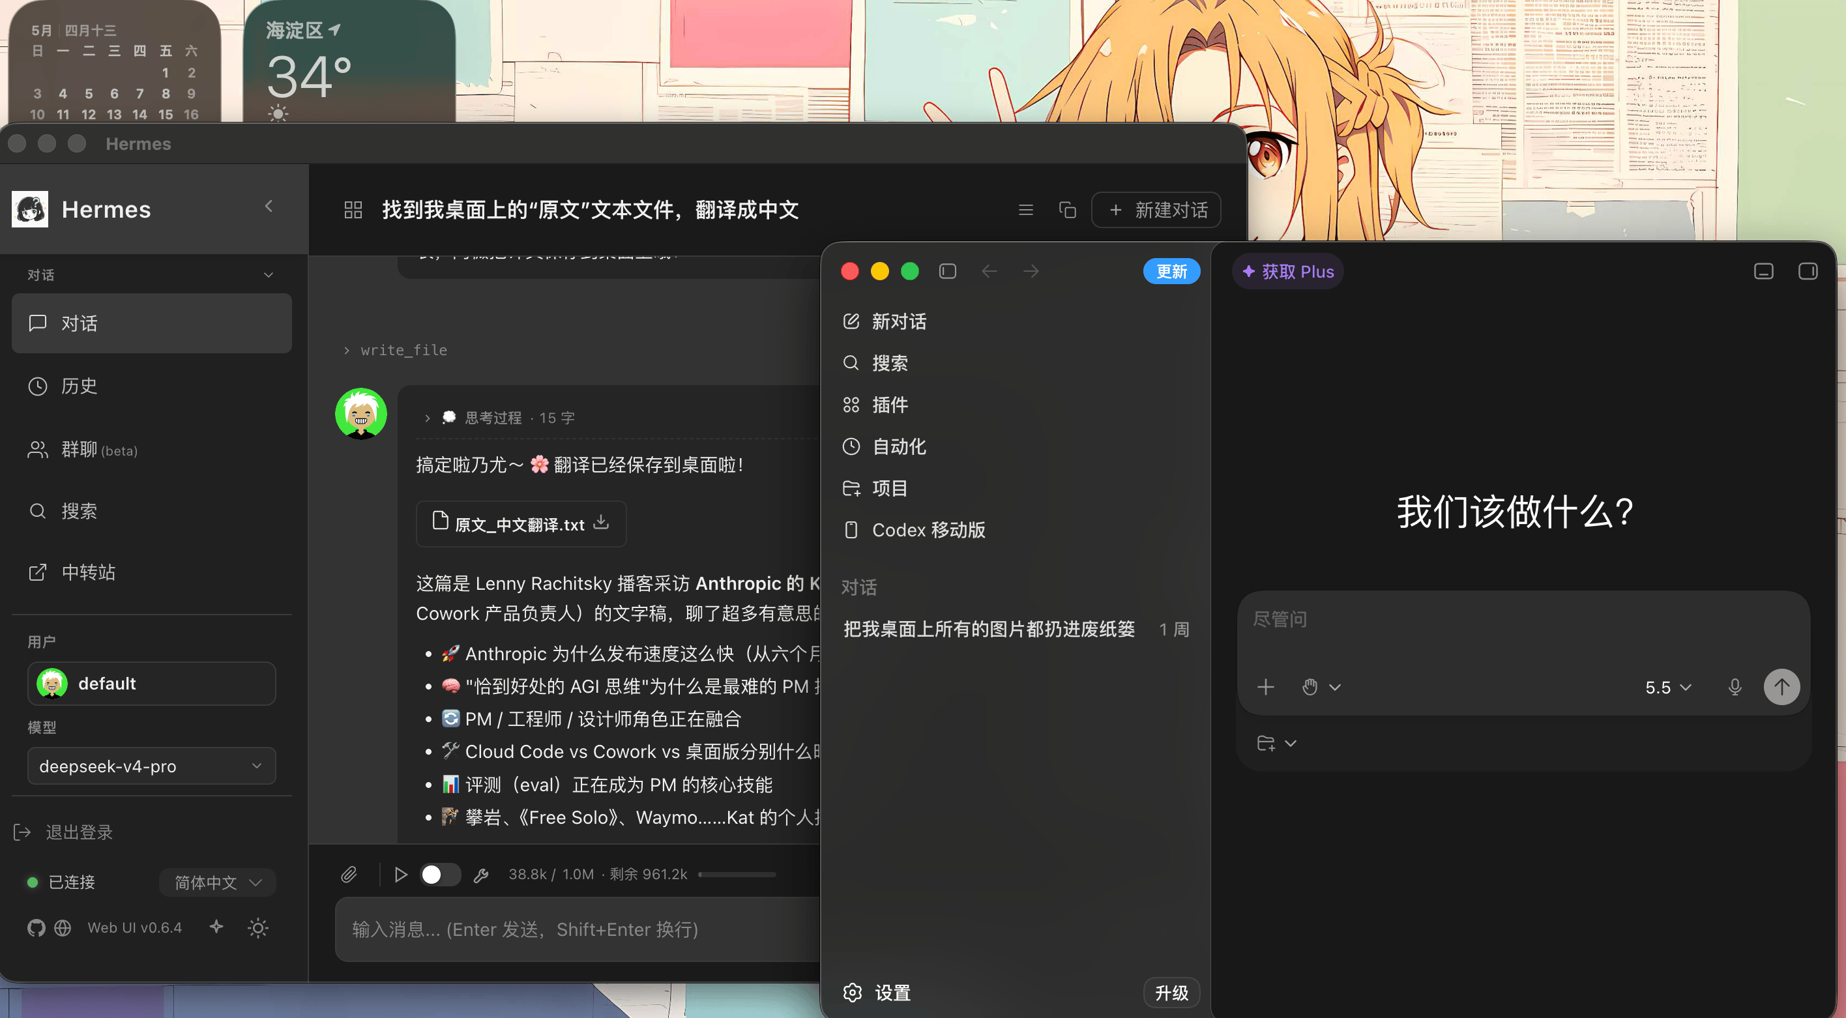Viewport: 1846px width, 1018px height.
Task: Click the paperclip attach icon in Hermes
Action: [349, 874]
